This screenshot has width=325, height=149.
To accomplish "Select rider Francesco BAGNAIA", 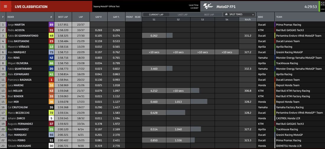I will tap(20, 80).
